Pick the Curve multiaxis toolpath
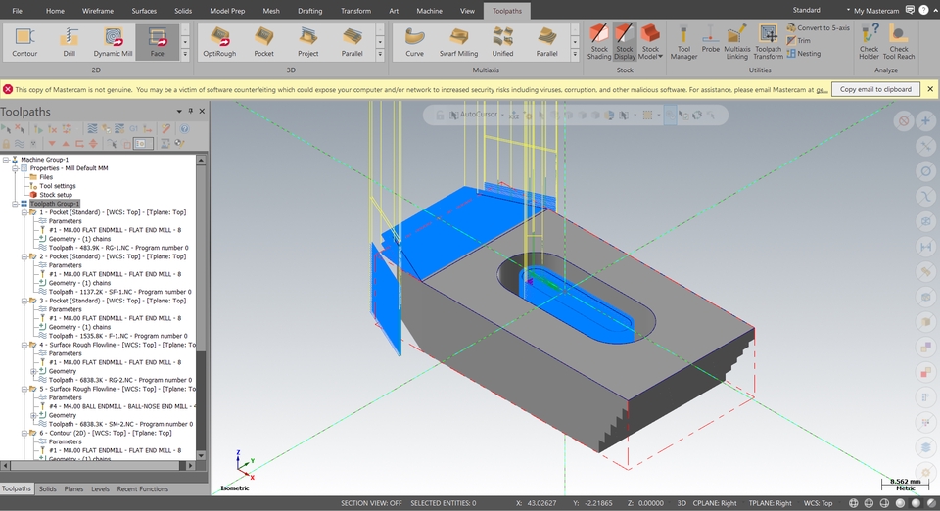The height and width of the screenshot is (511, 940). pos(414,41)
